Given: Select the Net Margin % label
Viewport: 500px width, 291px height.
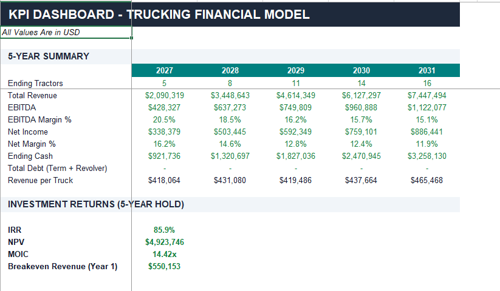Looking at the screenshot, I should 32,144.
